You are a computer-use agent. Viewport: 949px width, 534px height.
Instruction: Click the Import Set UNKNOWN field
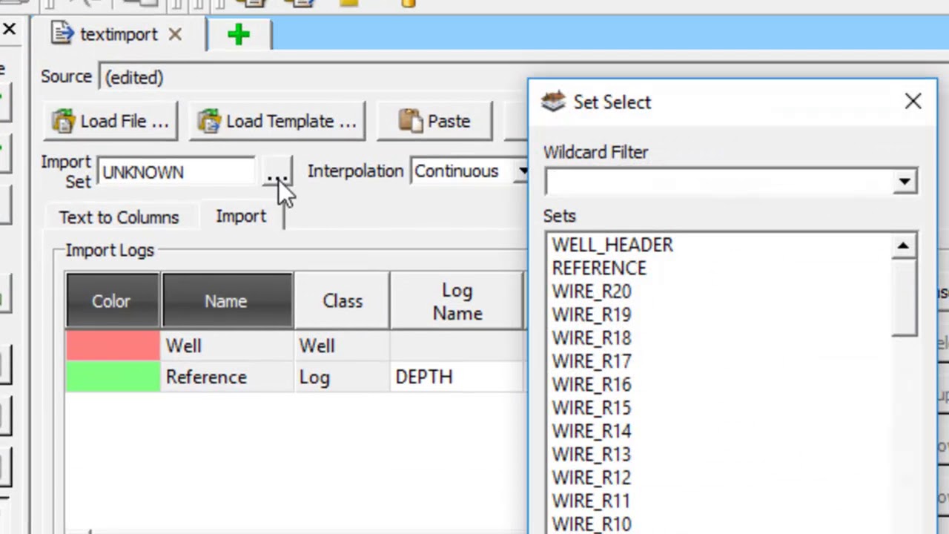pos(176,172)
